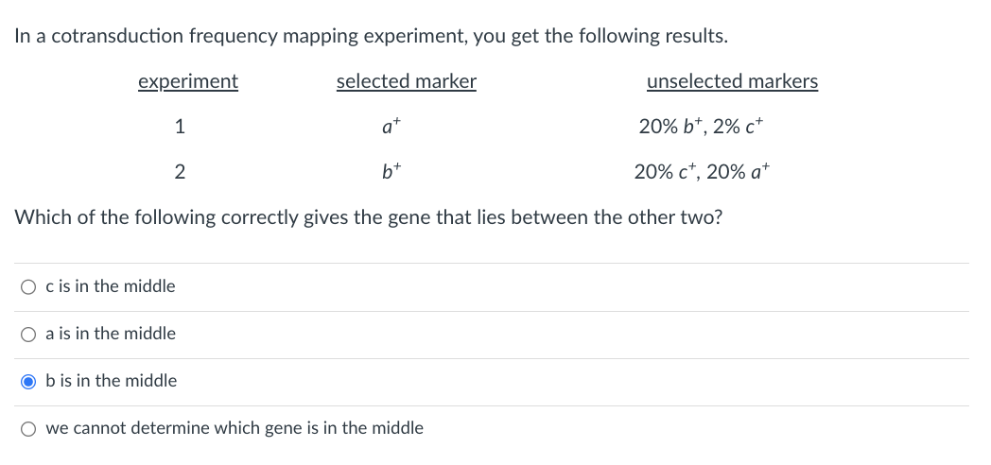The height and width of the screenshot is (465, 991).
Task: Click the 'Which of the following correctly gives' question
Action: (369, 216)
